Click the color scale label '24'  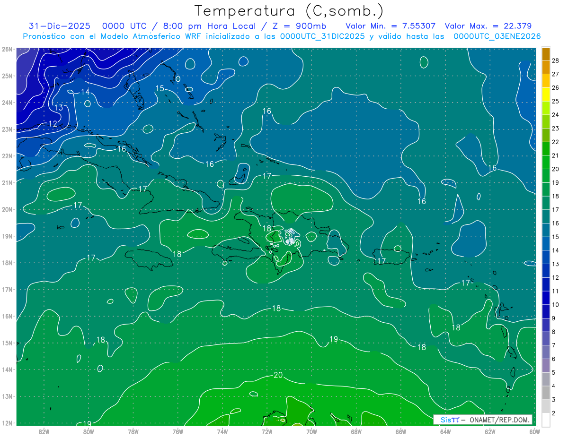tap(555, 114)
